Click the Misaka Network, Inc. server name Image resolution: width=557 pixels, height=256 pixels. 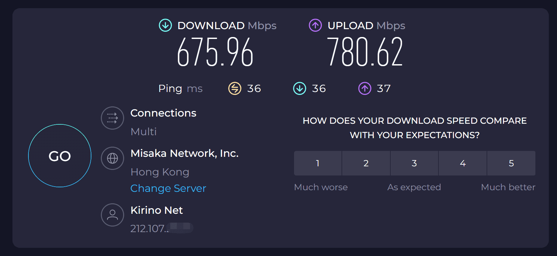tap(184, 153)
